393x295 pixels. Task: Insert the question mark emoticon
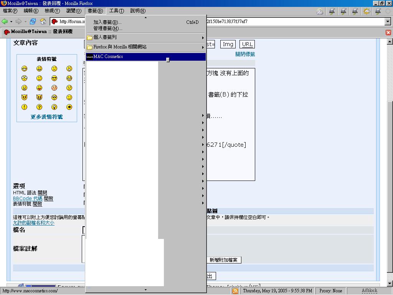[x=40, y=107]
